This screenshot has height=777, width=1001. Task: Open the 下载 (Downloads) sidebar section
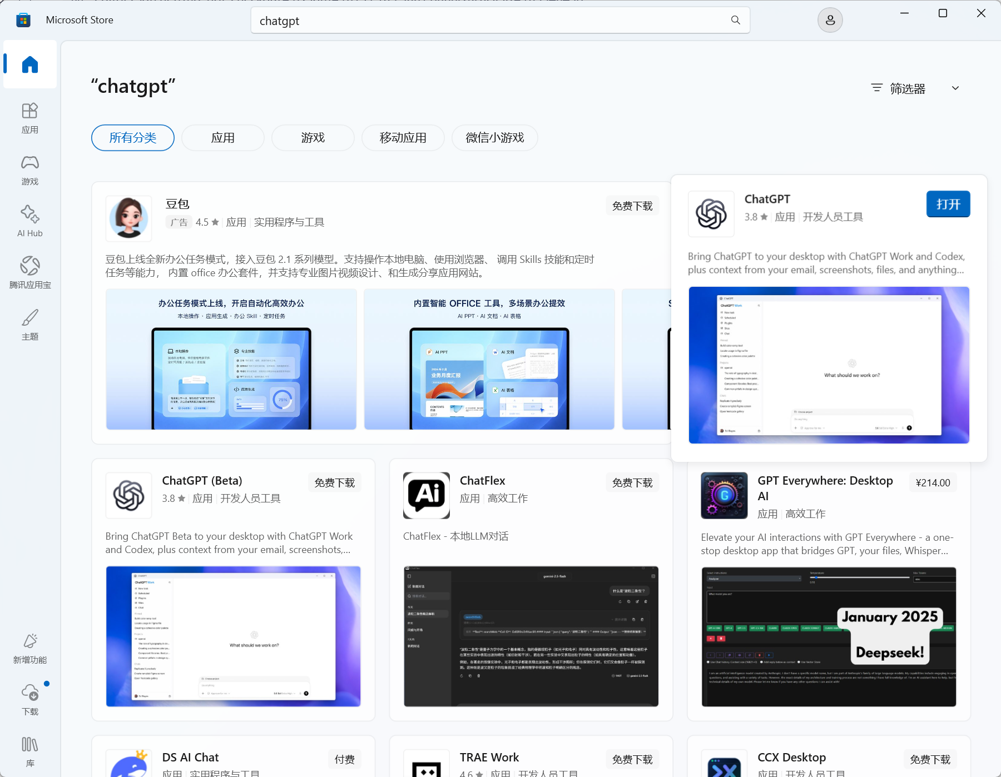click(x=30, y=700)
